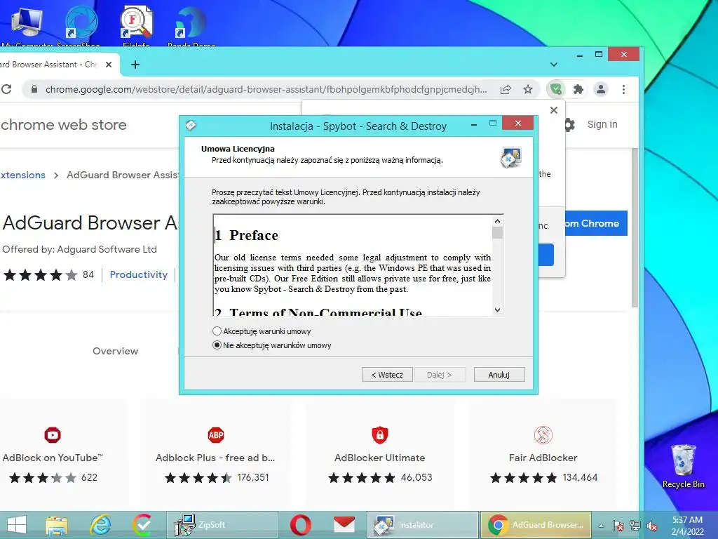Show hidden tray icons arrow
This screenshot has height=539, width=718.
coord(601,526)
